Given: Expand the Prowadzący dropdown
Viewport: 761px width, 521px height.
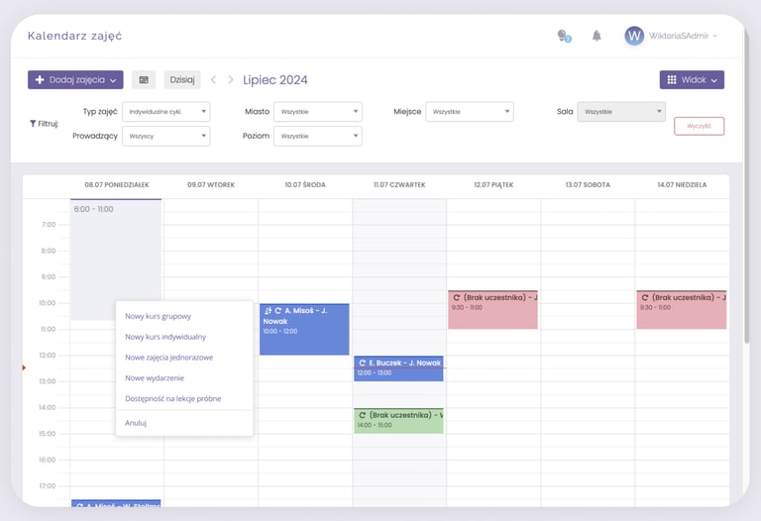Looking at the screenshot, I should (166, 136).
